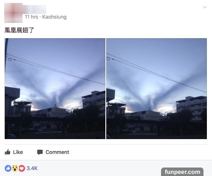Click the blurred poster name
This screenshot has height=176, width=212.
click(x=35, y=9)
